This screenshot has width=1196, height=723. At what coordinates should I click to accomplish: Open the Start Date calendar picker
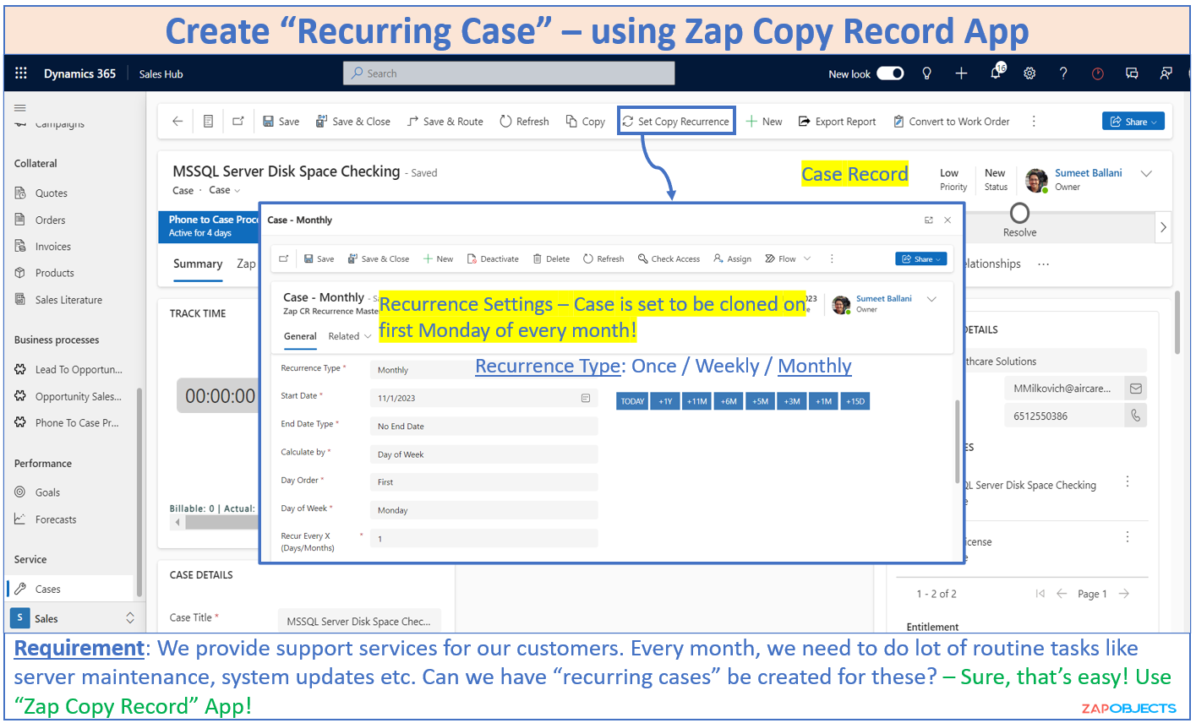586,398
